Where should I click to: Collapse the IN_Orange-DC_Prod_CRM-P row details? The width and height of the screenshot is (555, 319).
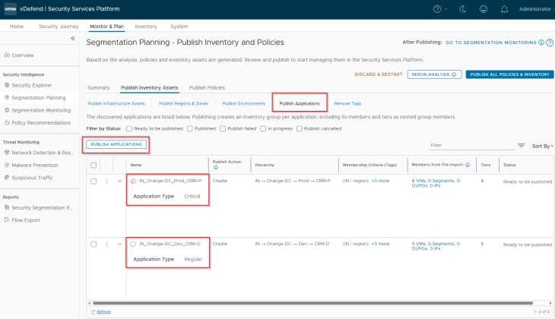coord(119,181)
